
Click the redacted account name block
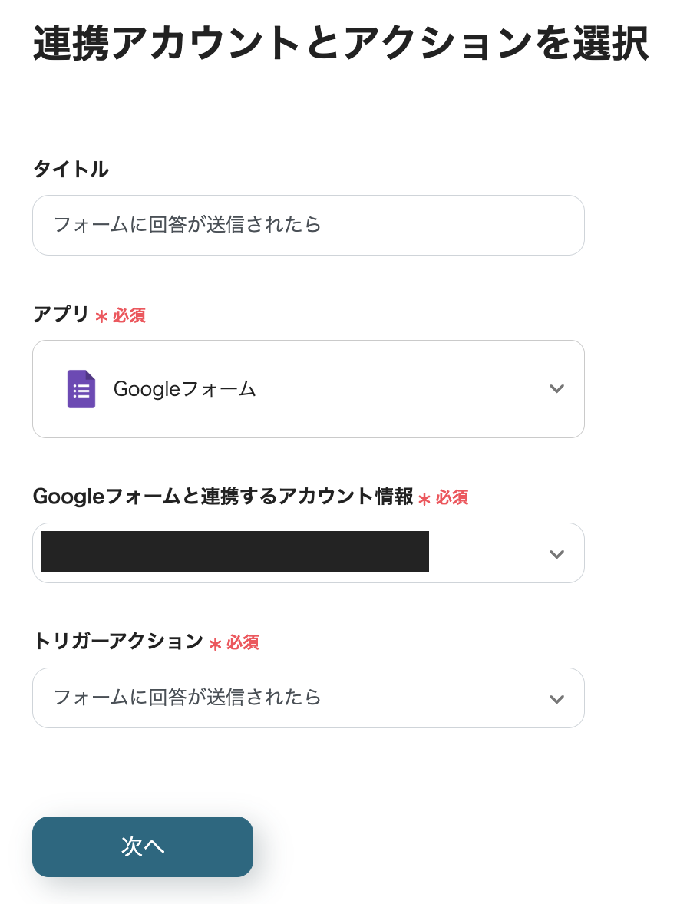point(235,552)
